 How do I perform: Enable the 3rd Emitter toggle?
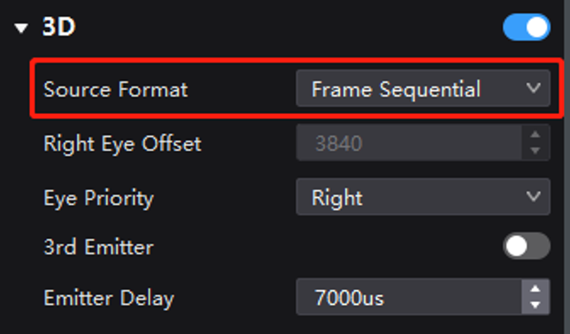[527, 247]
